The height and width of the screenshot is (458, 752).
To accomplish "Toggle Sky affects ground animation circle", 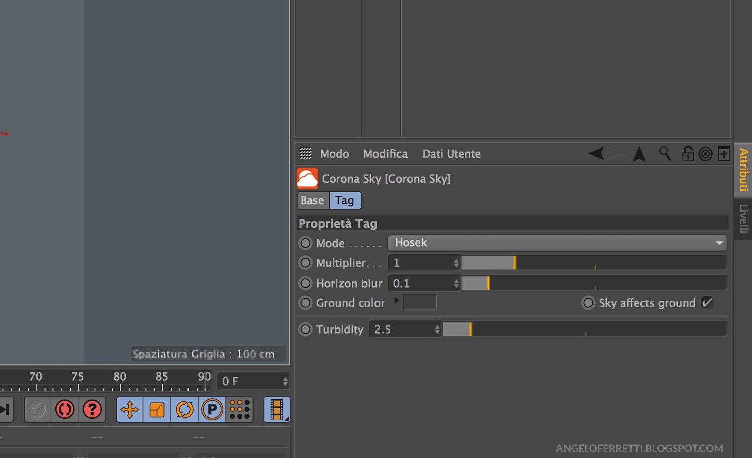I will (x=588, y=302).
